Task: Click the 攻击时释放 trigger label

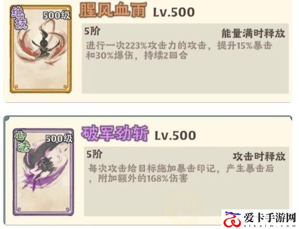Action: coord(259,157)
